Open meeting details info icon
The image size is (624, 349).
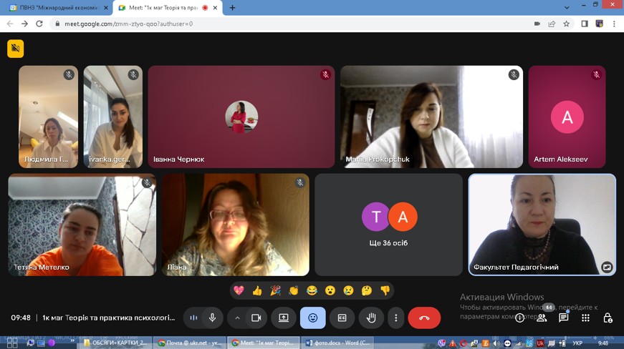coord(520,318)
